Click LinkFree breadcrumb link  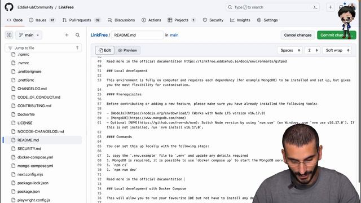click(99, 35)
